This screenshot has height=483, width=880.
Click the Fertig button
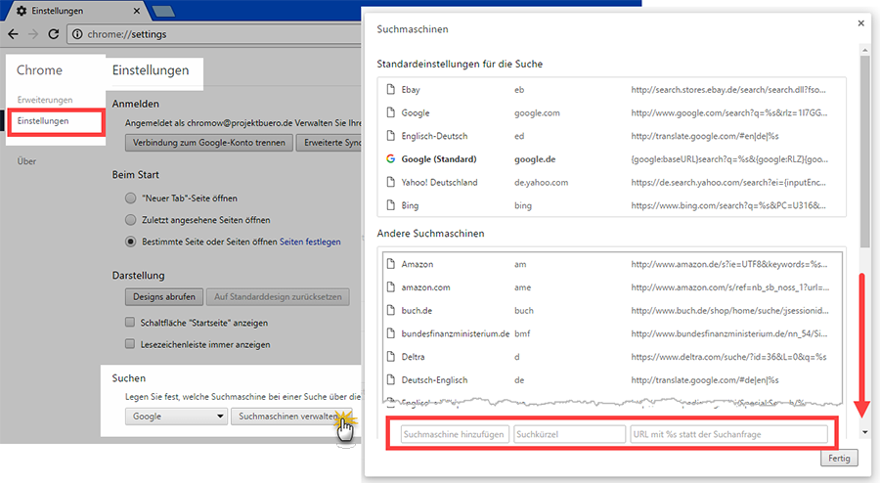coord(839,458)
